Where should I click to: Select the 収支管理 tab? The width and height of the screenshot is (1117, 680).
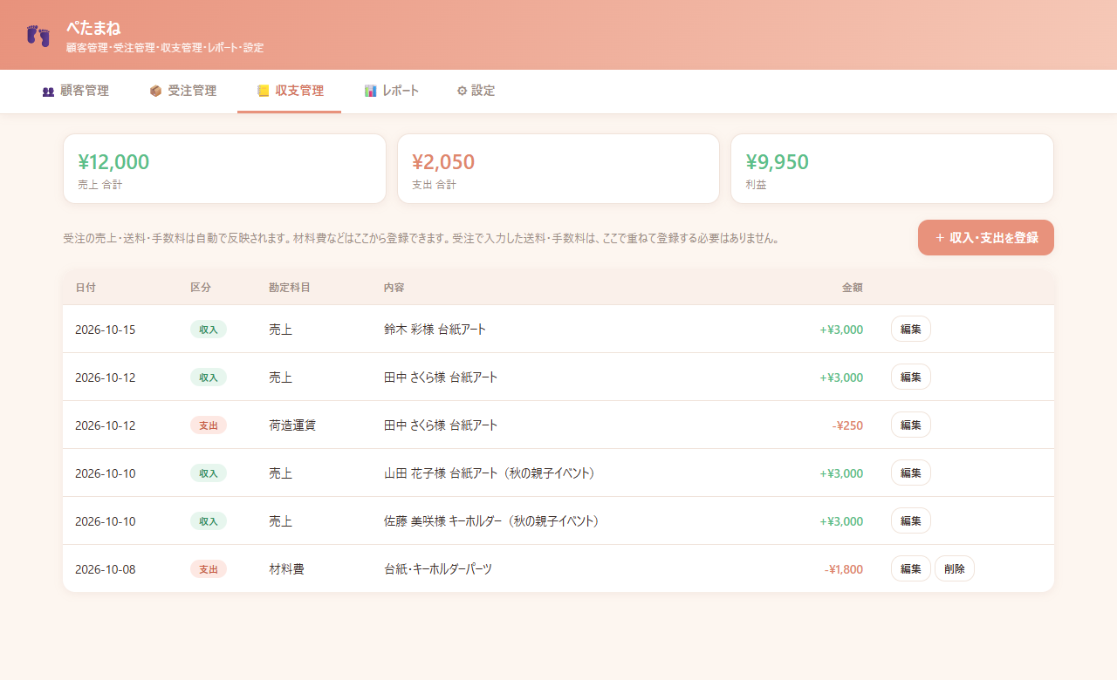coord(290,91)
